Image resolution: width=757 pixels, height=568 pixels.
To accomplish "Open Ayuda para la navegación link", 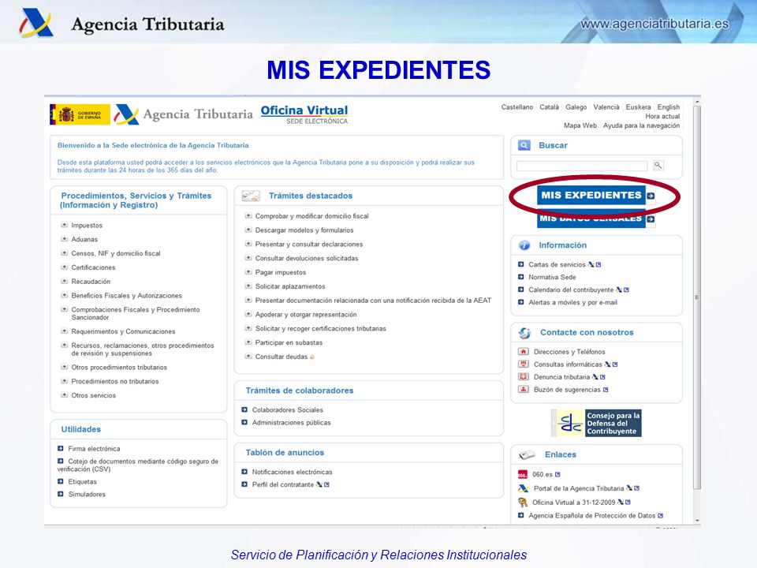I will (x=642, y=125).
